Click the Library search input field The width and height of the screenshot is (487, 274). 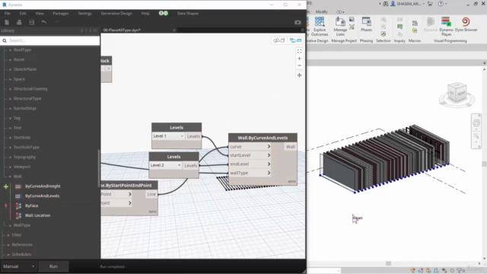coord(49,40)
